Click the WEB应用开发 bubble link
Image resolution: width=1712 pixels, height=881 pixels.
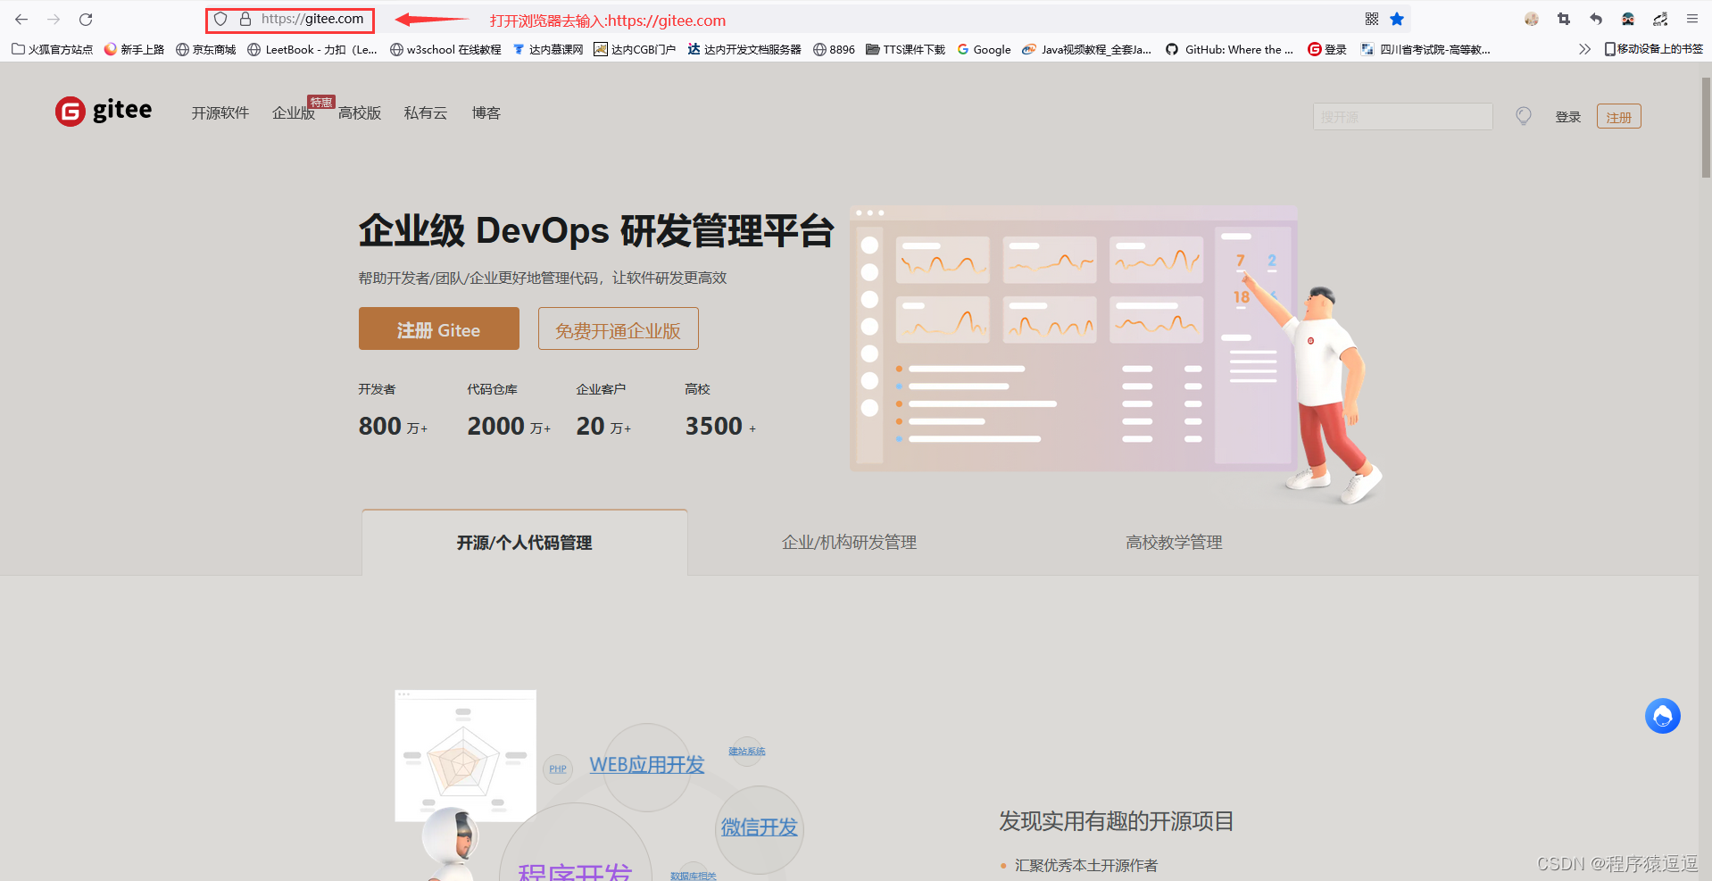coord(647,765)
